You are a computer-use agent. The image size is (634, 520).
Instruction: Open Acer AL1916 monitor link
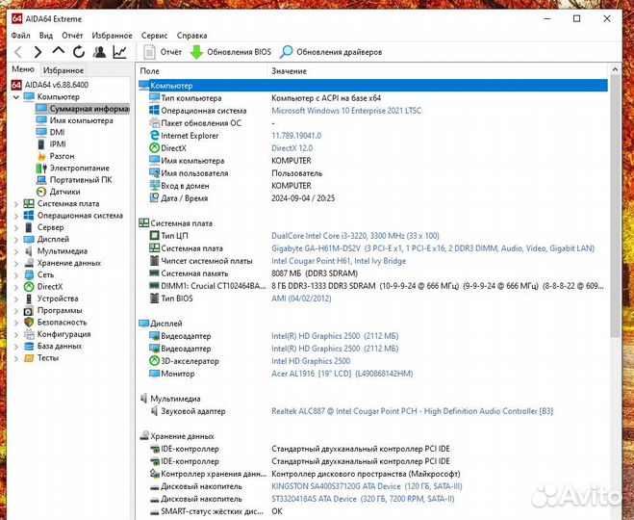[342, 374]
